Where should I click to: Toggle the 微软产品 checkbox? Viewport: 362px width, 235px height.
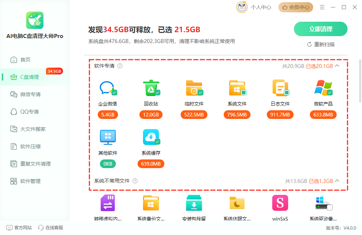[330, 93]
